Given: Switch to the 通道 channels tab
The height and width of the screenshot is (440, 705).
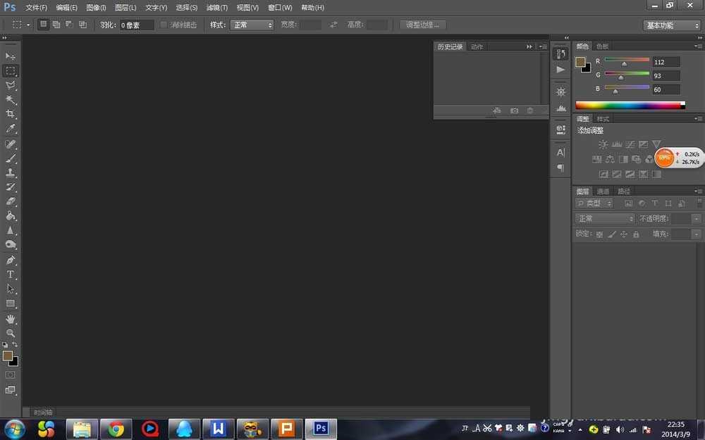Looking at the screenshot, I should click(x=603, y=191).
